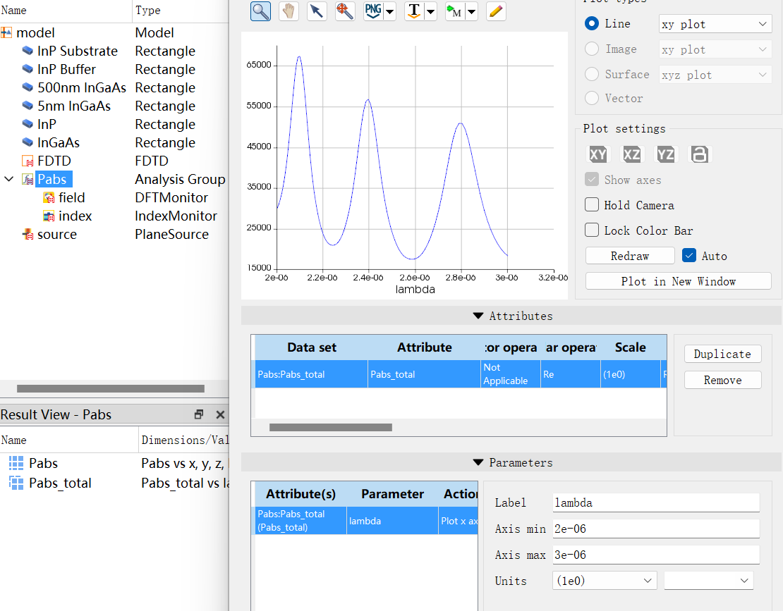Click the XY view plane icon
This screenshot has height=611, width=783.
pyautogui.click(x=597, y=154)
